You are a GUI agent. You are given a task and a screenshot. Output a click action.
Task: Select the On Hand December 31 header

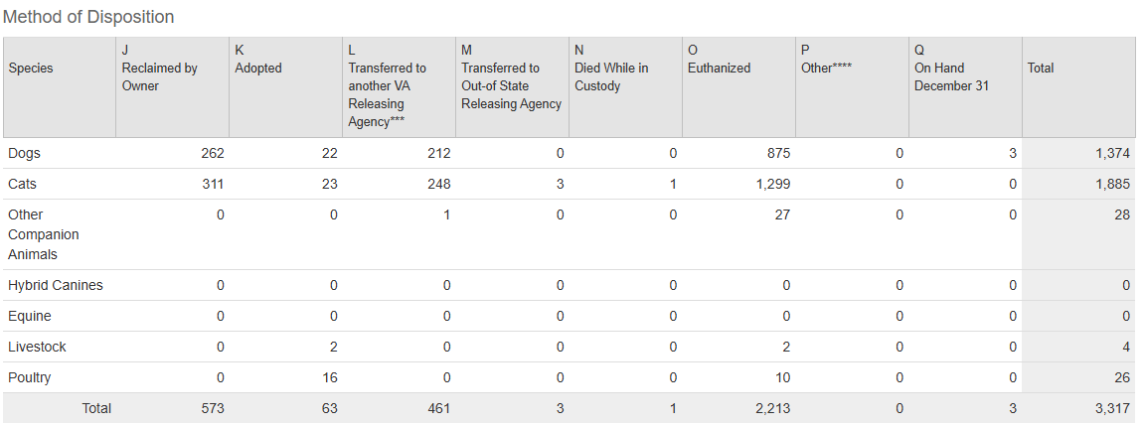coord(951,76)
